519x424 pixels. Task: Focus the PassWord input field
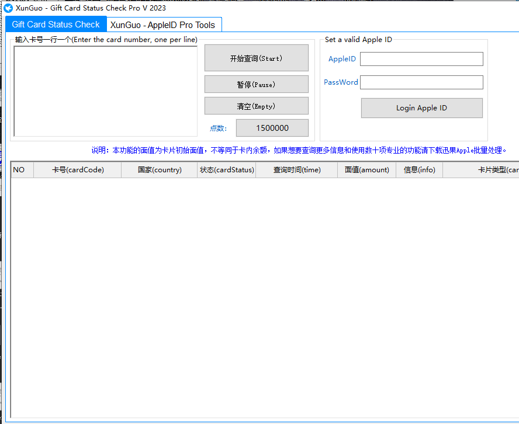(x=421, y=82)
